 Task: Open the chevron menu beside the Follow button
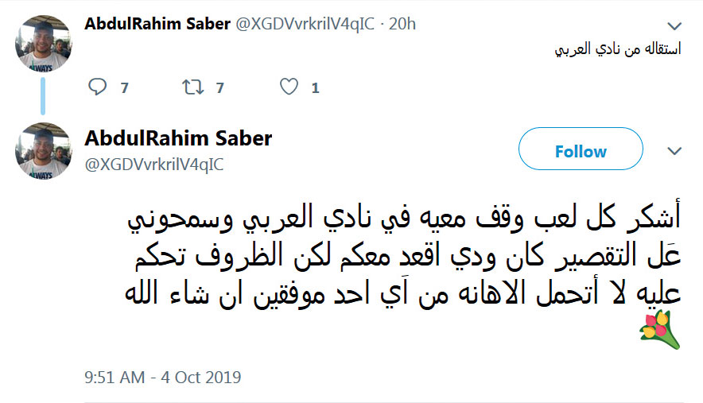coord(674,151)
